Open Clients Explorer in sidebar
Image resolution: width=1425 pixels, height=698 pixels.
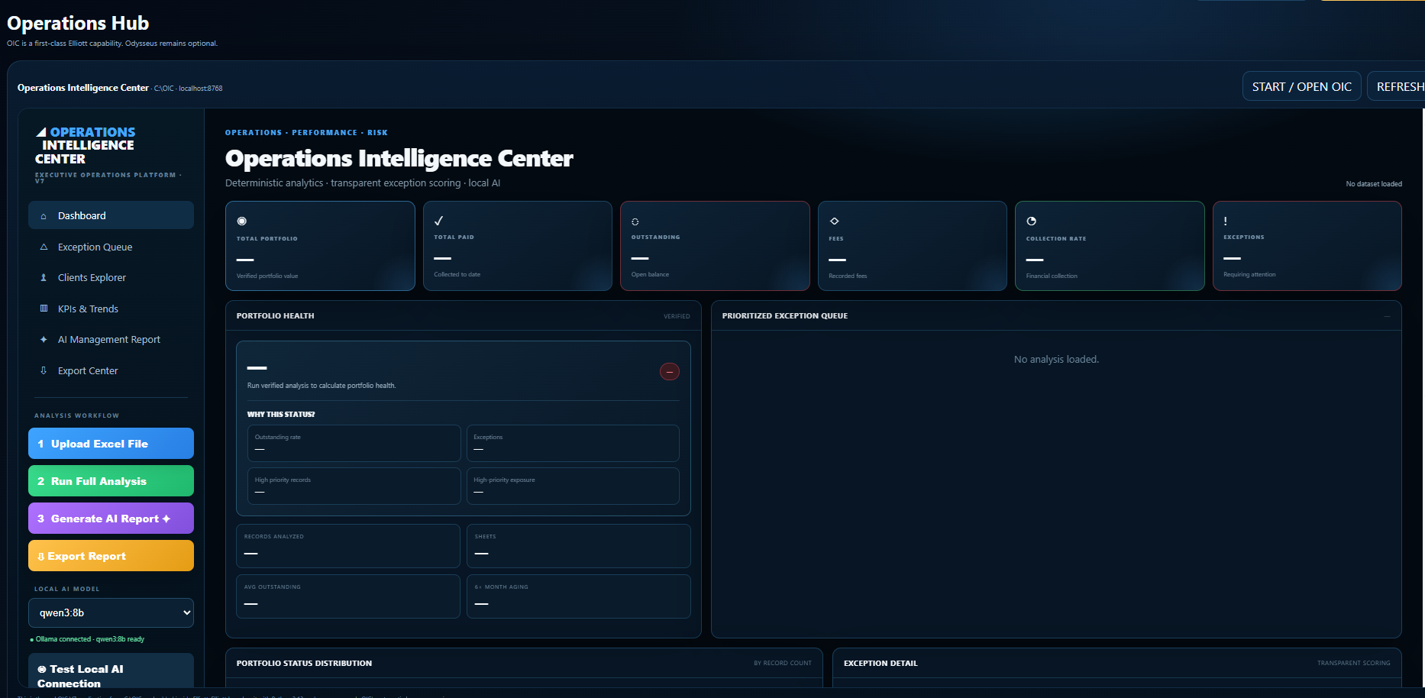(x=111, y=278)
